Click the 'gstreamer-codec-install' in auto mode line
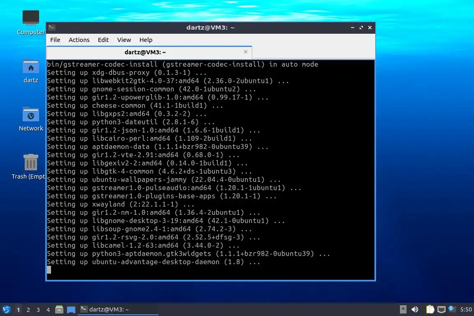This screenshot has width=474, height=316. coord(182,65)
